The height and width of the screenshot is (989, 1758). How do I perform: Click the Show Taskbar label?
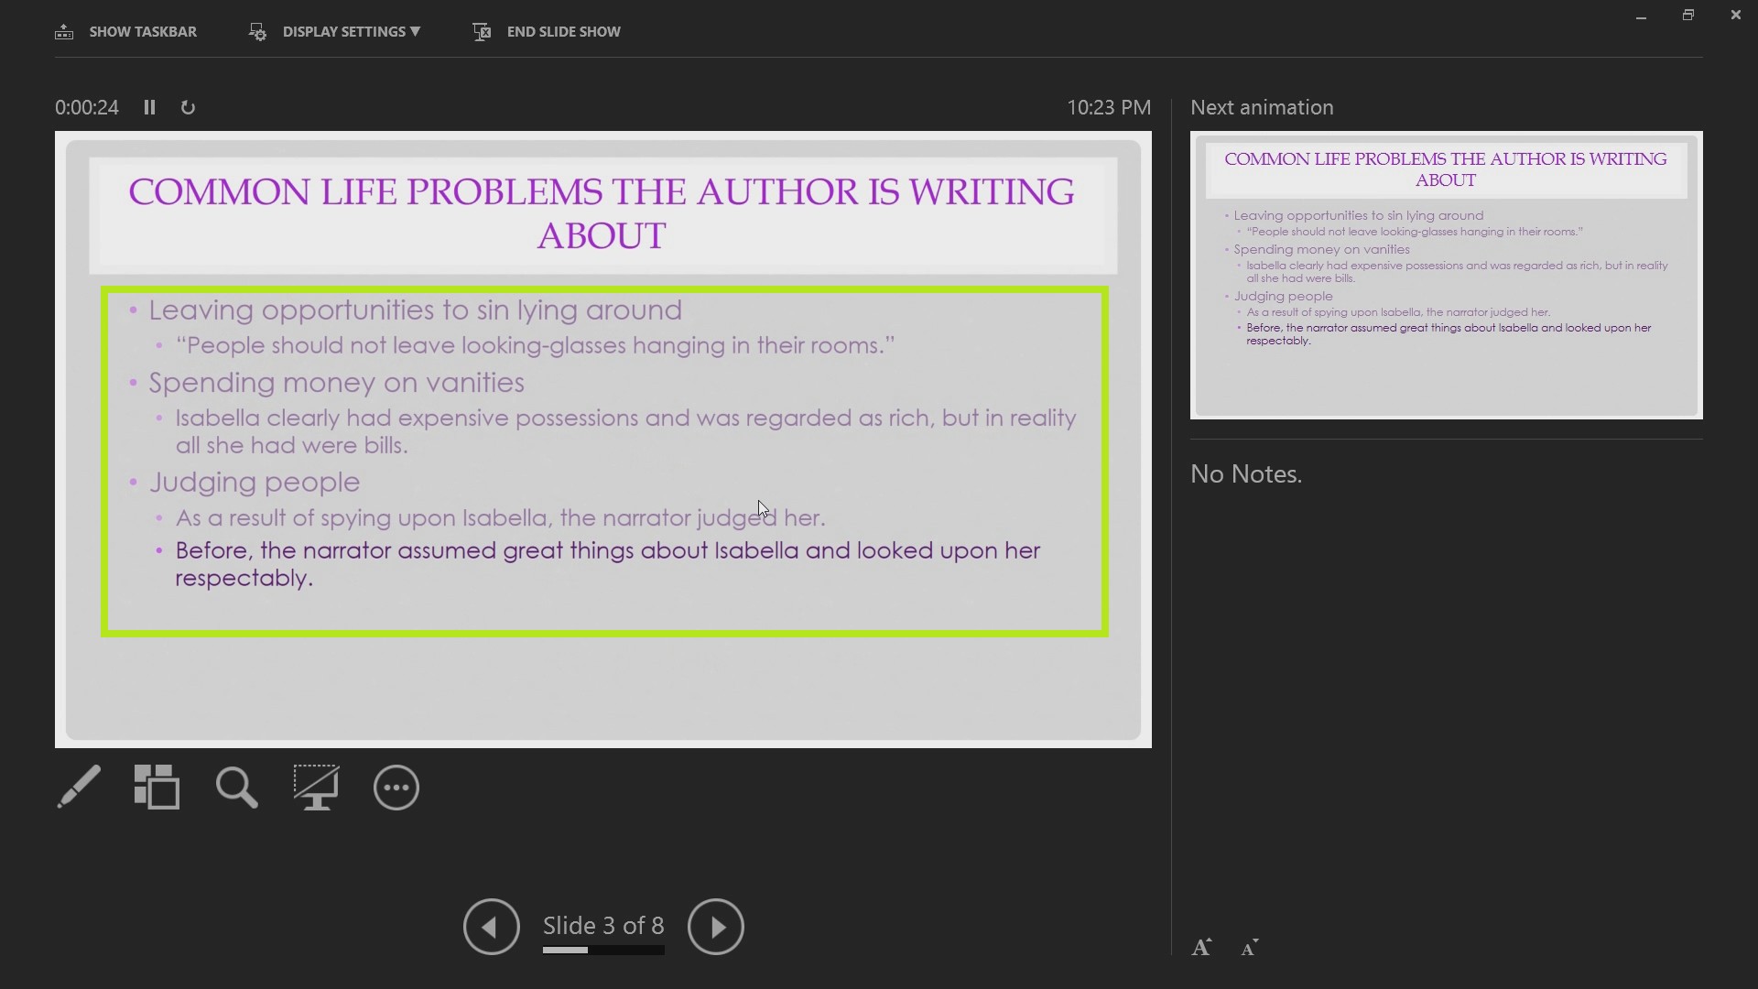(x=143, y=32)
